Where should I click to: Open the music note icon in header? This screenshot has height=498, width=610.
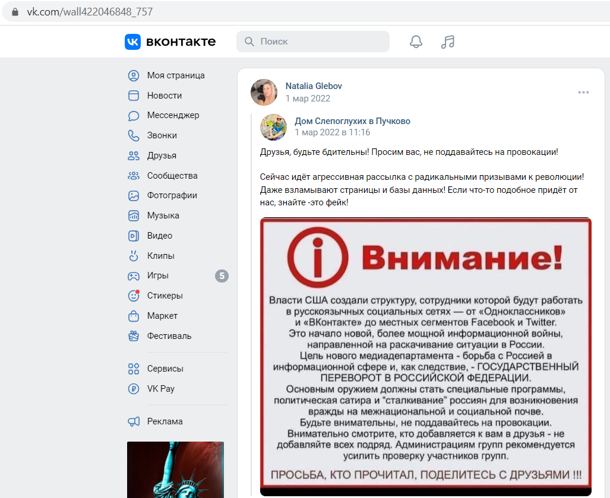448,42
